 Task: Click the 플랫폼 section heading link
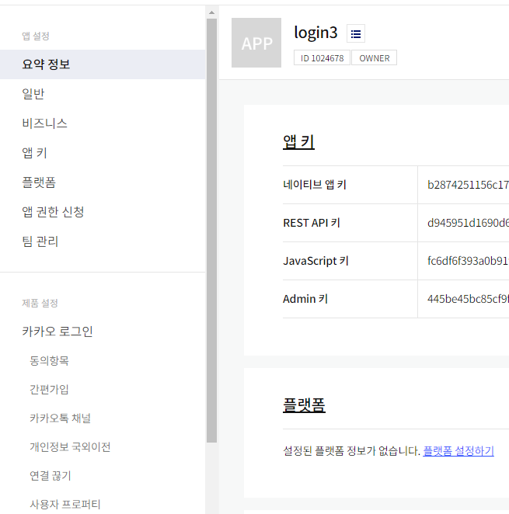coord(304,405)
